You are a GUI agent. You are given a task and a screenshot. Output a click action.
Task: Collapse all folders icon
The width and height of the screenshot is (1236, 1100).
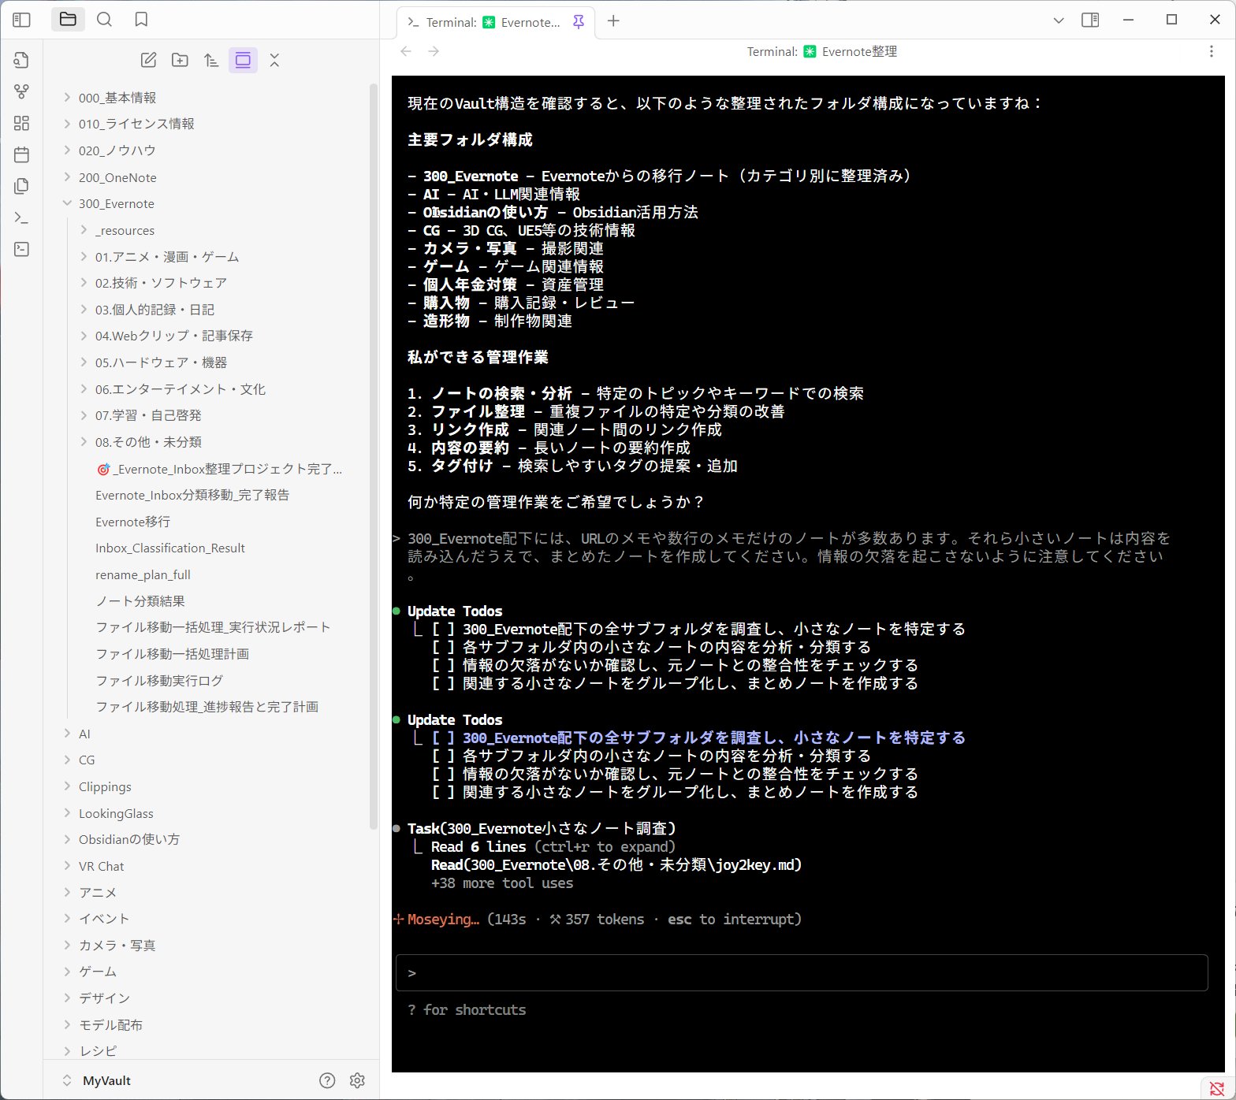coord(274,60)
